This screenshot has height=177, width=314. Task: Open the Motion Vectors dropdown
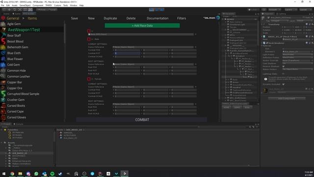click(x=297, y=69)
